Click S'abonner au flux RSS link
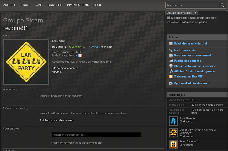This screenshot has height=151, width=228. point(188,77)
